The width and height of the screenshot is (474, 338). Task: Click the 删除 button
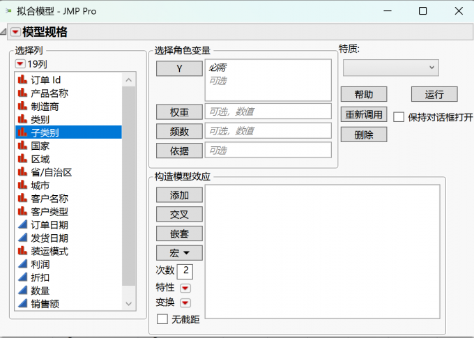(364, 135)
